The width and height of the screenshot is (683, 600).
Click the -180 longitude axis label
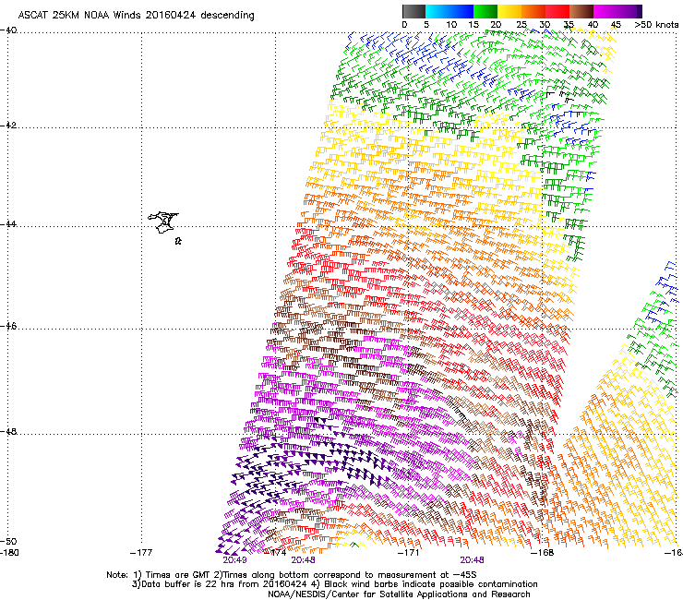click(9, 553)
